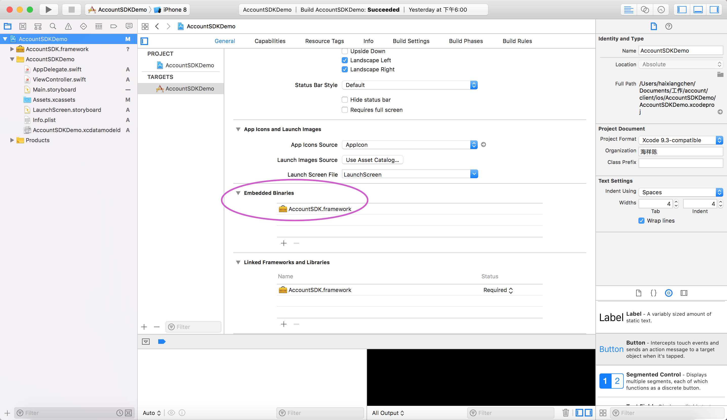Uncheck Landscape Right orientation
Image resolution: width=727 pixels, height=420 pixels.
(345, 70)
